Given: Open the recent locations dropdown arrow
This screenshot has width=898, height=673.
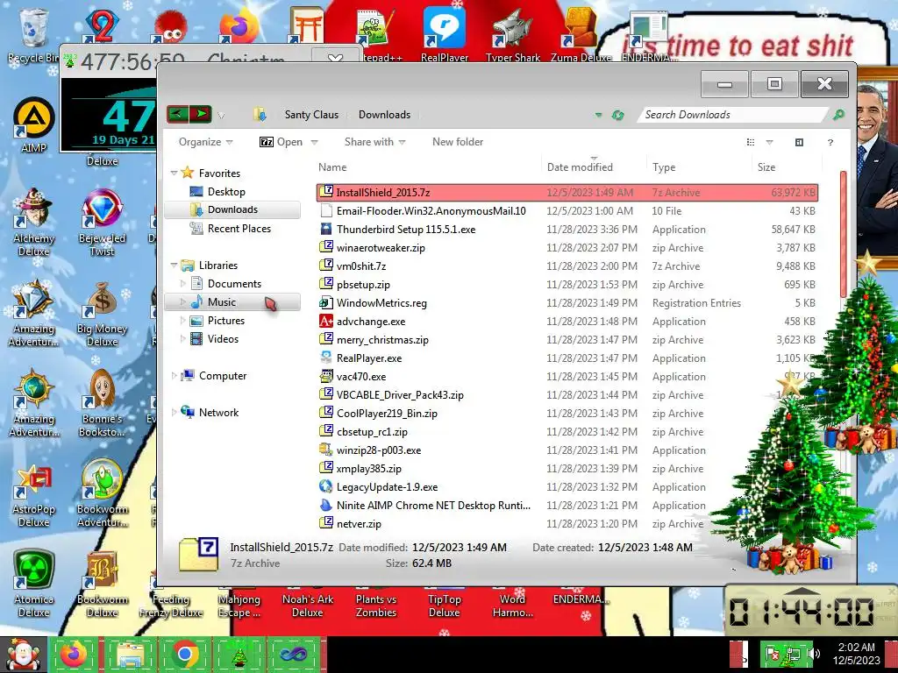Looking at the screenshot, I should point(220,116).
